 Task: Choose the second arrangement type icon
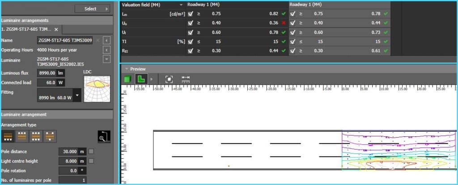22,135
